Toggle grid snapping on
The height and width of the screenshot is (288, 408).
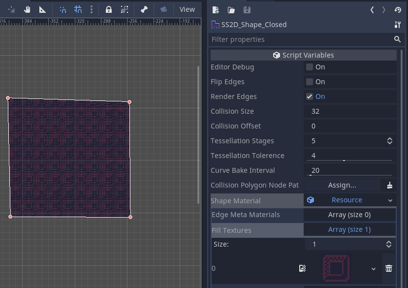pos(77,9)
